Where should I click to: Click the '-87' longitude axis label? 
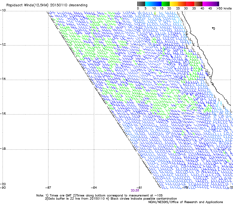click(x=48, y=188)
